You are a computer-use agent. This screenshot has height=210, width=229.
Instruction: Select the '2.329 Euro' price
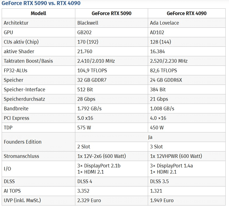89,200
